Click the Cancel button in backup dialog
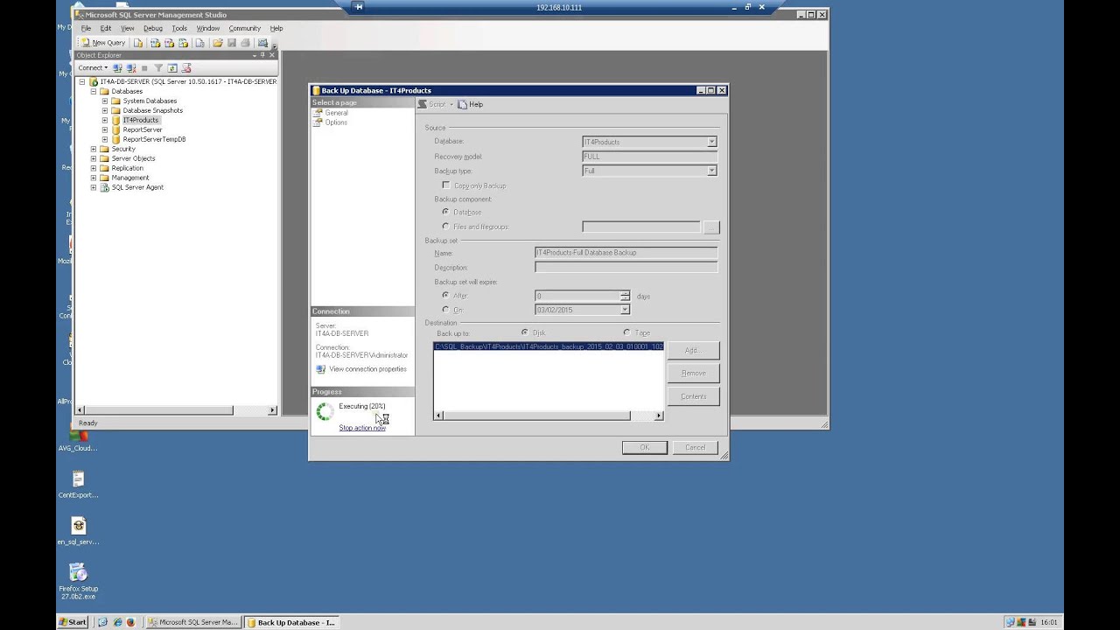Image resolution: width=1120 pixels, height=630 pixels. click(x=695, y=447)
